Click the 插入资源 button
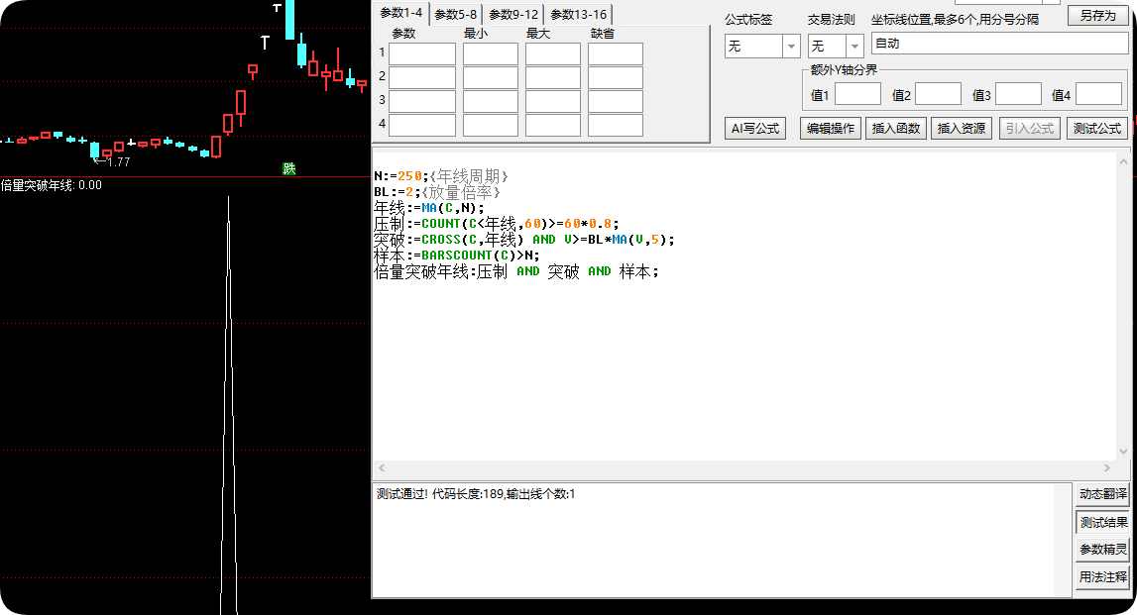 [961, 128]
